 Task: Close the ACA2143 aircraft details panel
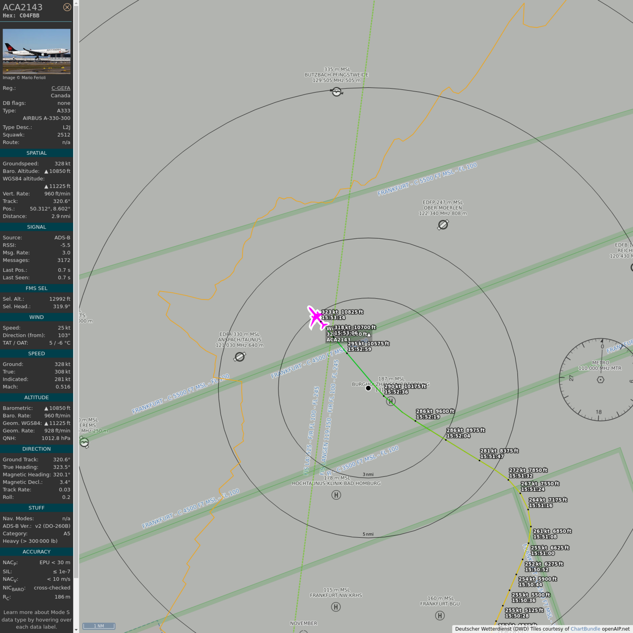click(67, 7)
